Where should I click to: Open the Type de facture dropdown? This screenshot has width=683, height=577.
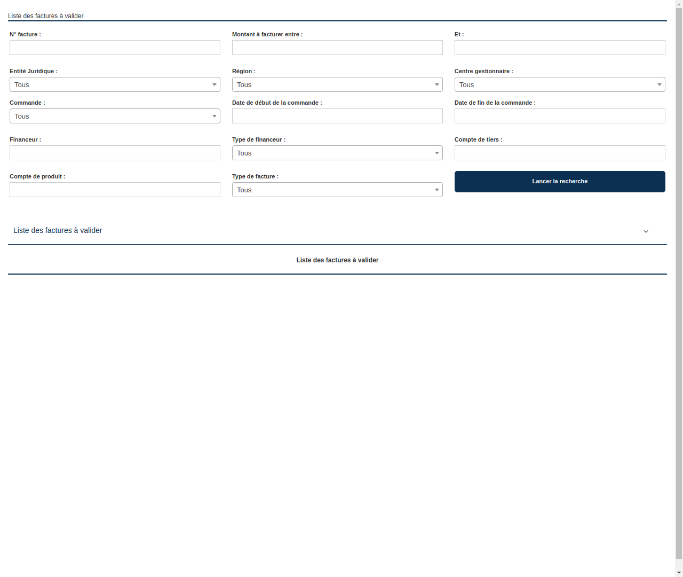[337, 190]
